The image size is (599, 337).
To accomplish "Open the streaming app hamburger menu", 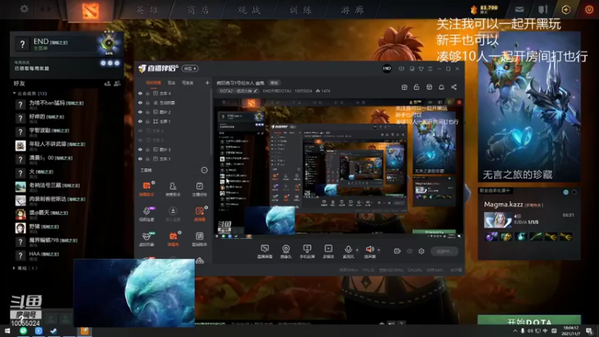I will coord(430,69).
